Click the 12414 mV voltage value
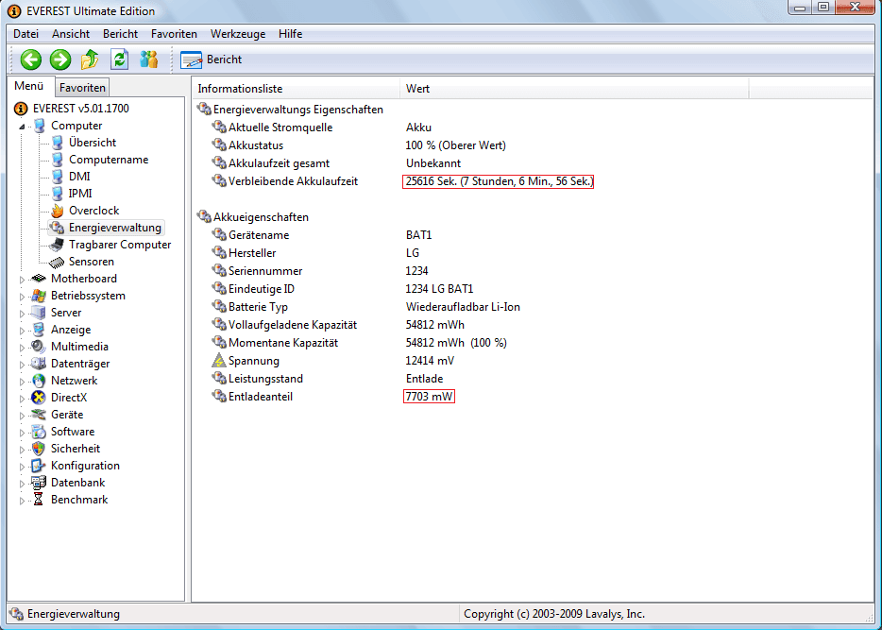 [430, 361]
